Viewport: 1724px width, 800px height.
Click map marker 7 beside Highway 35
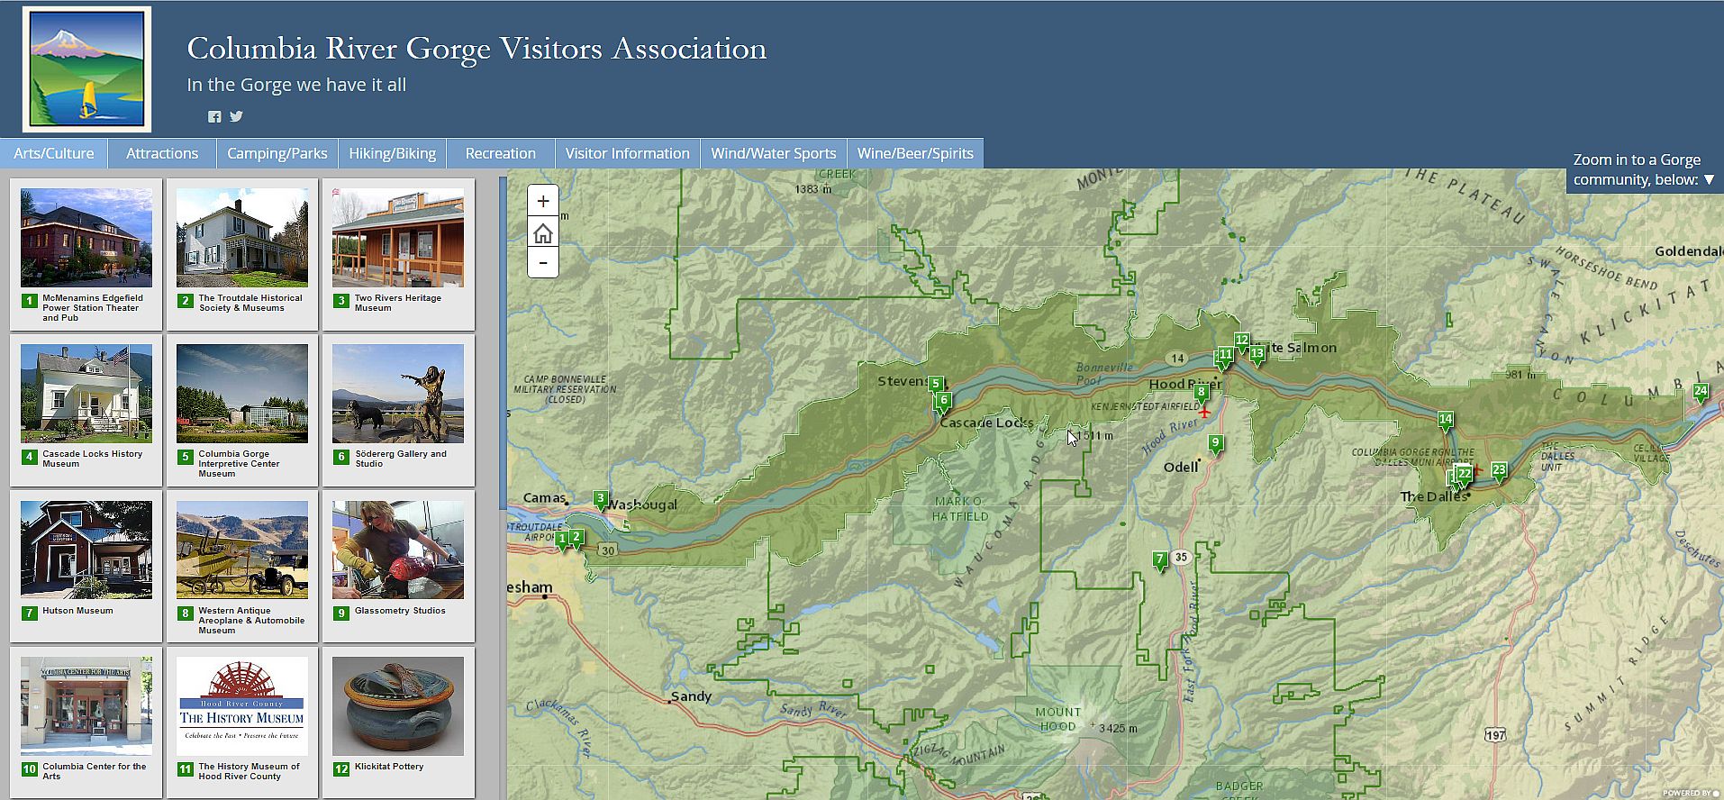tap(1160, 560)
